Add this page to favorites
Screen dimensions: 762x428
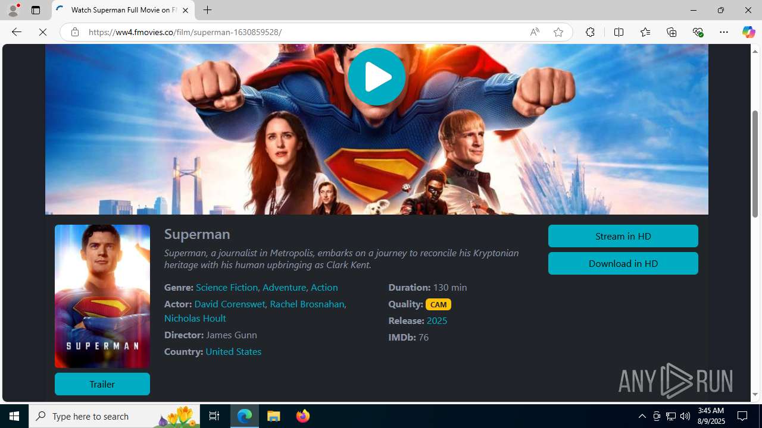pos(558,32)
